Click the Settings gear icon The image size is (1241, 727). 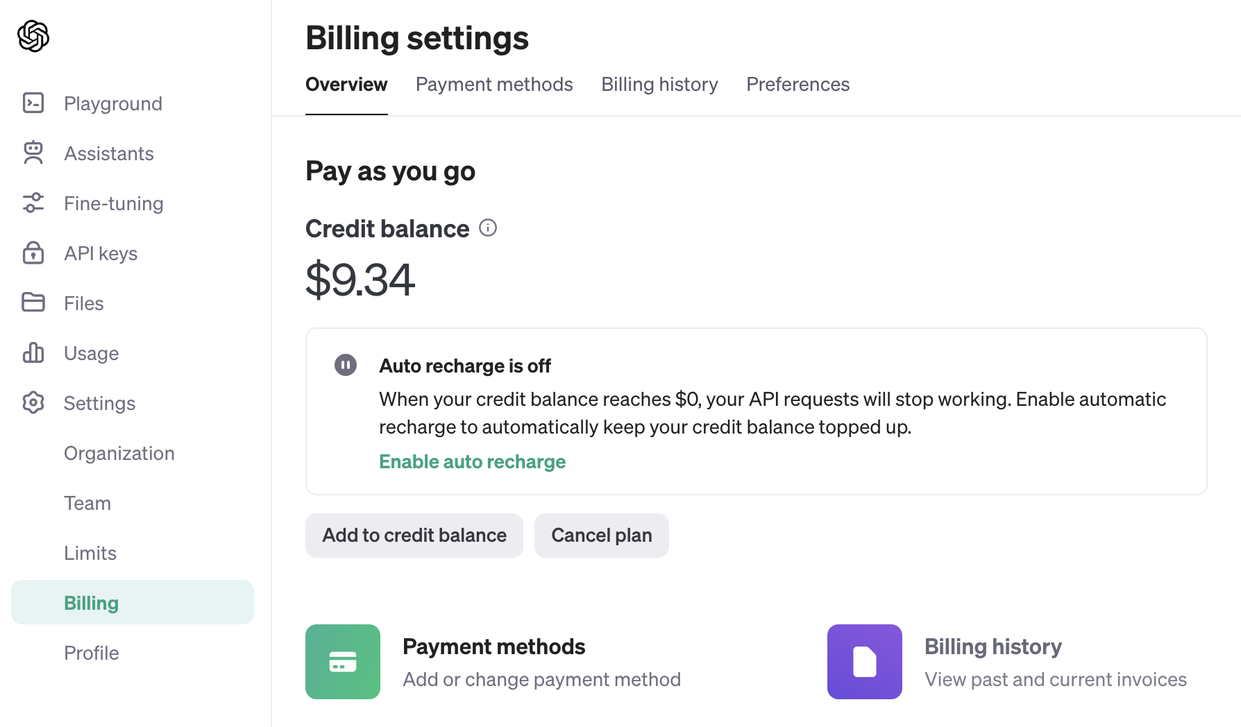[33, 403]
